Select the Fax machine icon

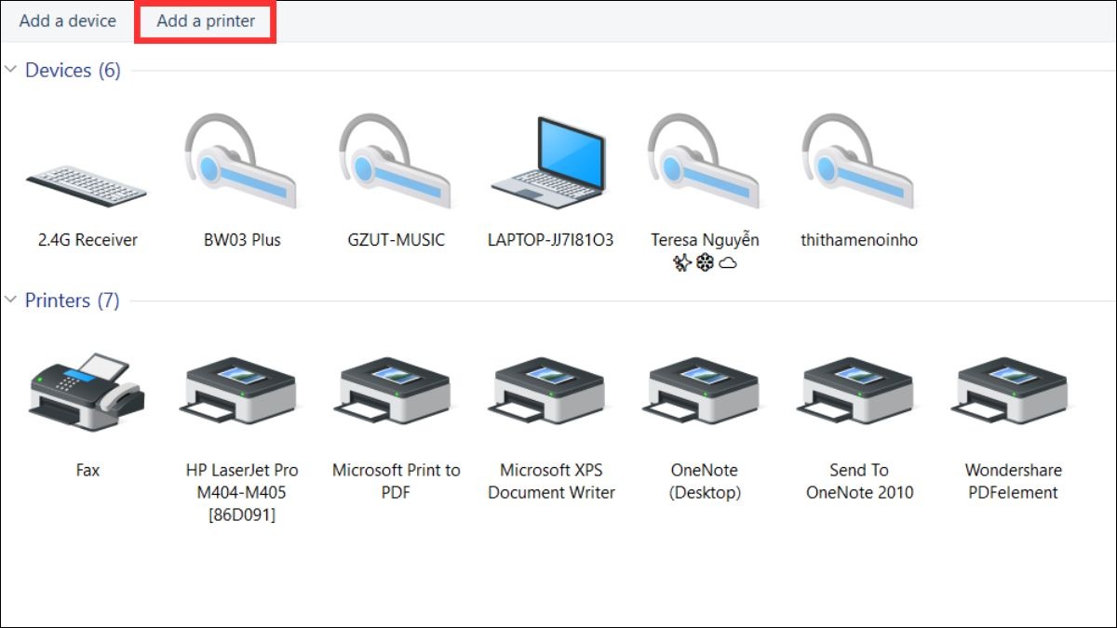pyautogui.click(x=87, y=394)
